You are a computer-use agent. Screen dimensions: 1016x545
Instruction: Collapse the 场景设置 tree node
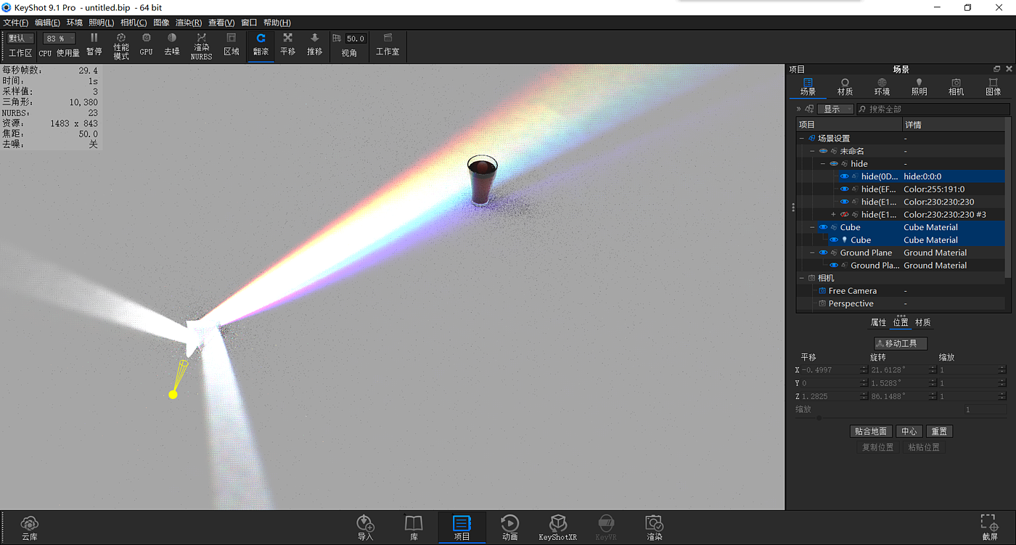click(x=802, y=139)
